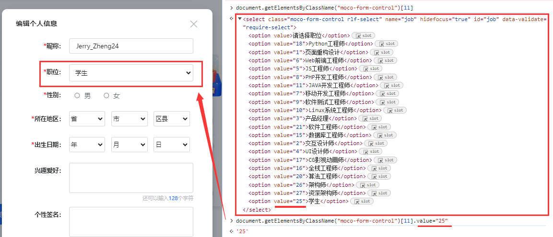Click the 昵称 input field
Viewport: 553px width, 237px height.
131,46
